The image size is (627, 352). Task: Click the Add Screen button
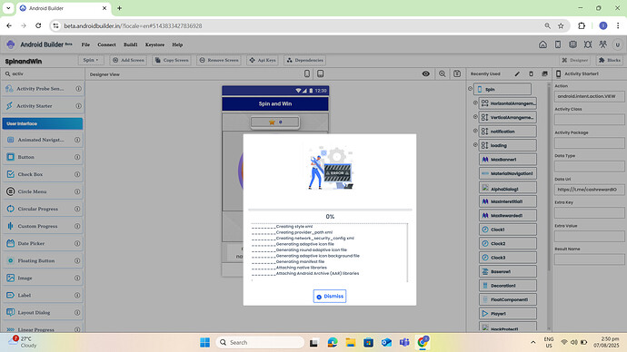click(x=128, y=60)
